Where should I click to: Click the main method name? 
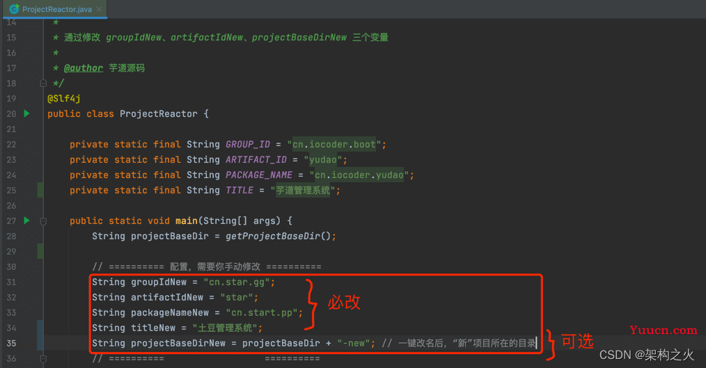(187, 221)
